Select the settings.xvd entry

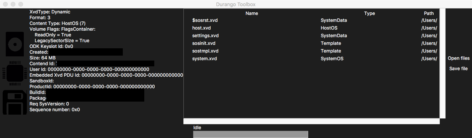312,36
